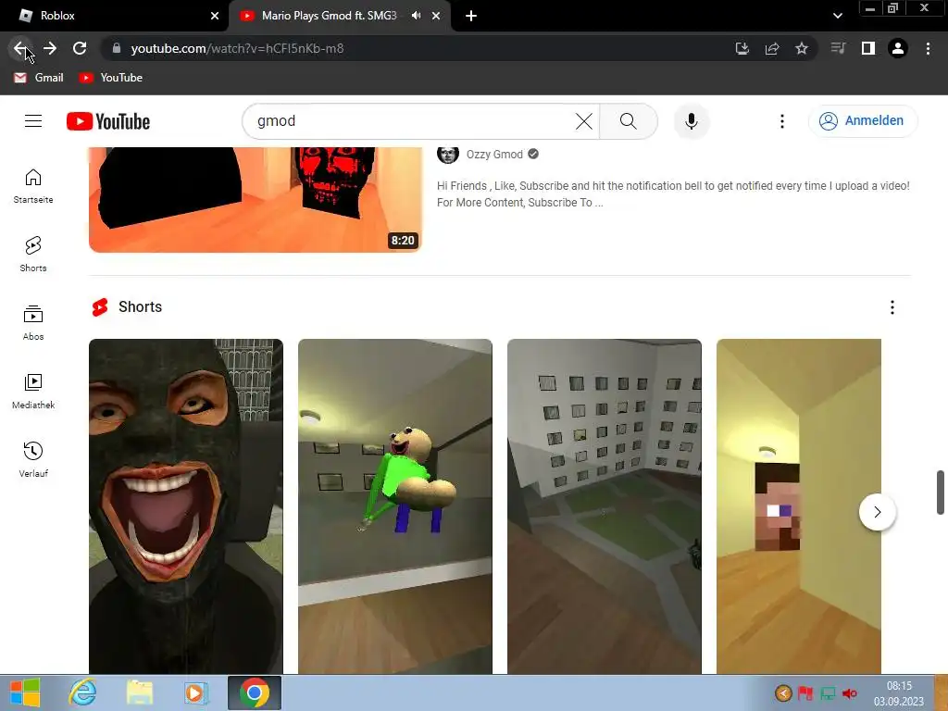Close the Mario Plays Gmod tab
The height and width of the screenshot is (711, 948).
point(436,17)
